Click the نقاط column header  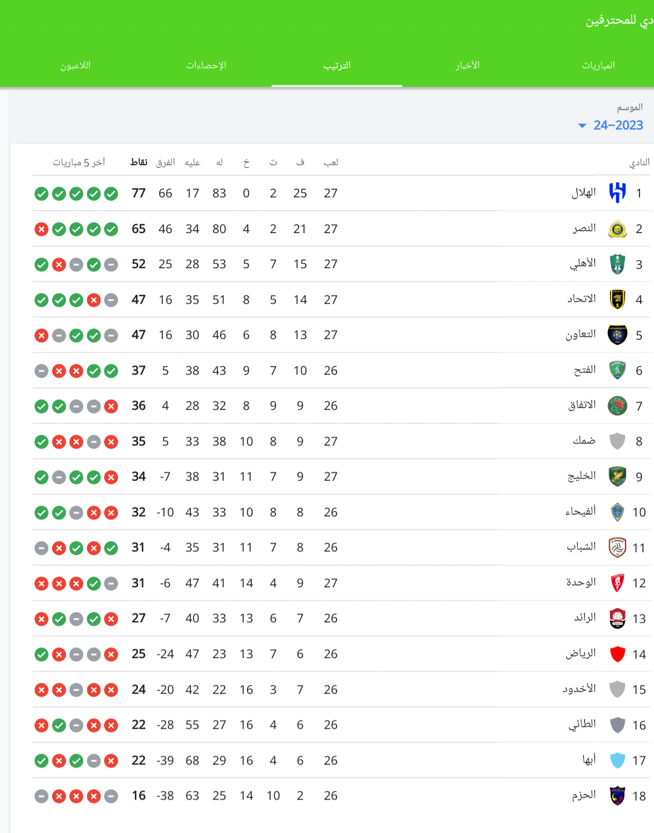(x=139, y=162)
